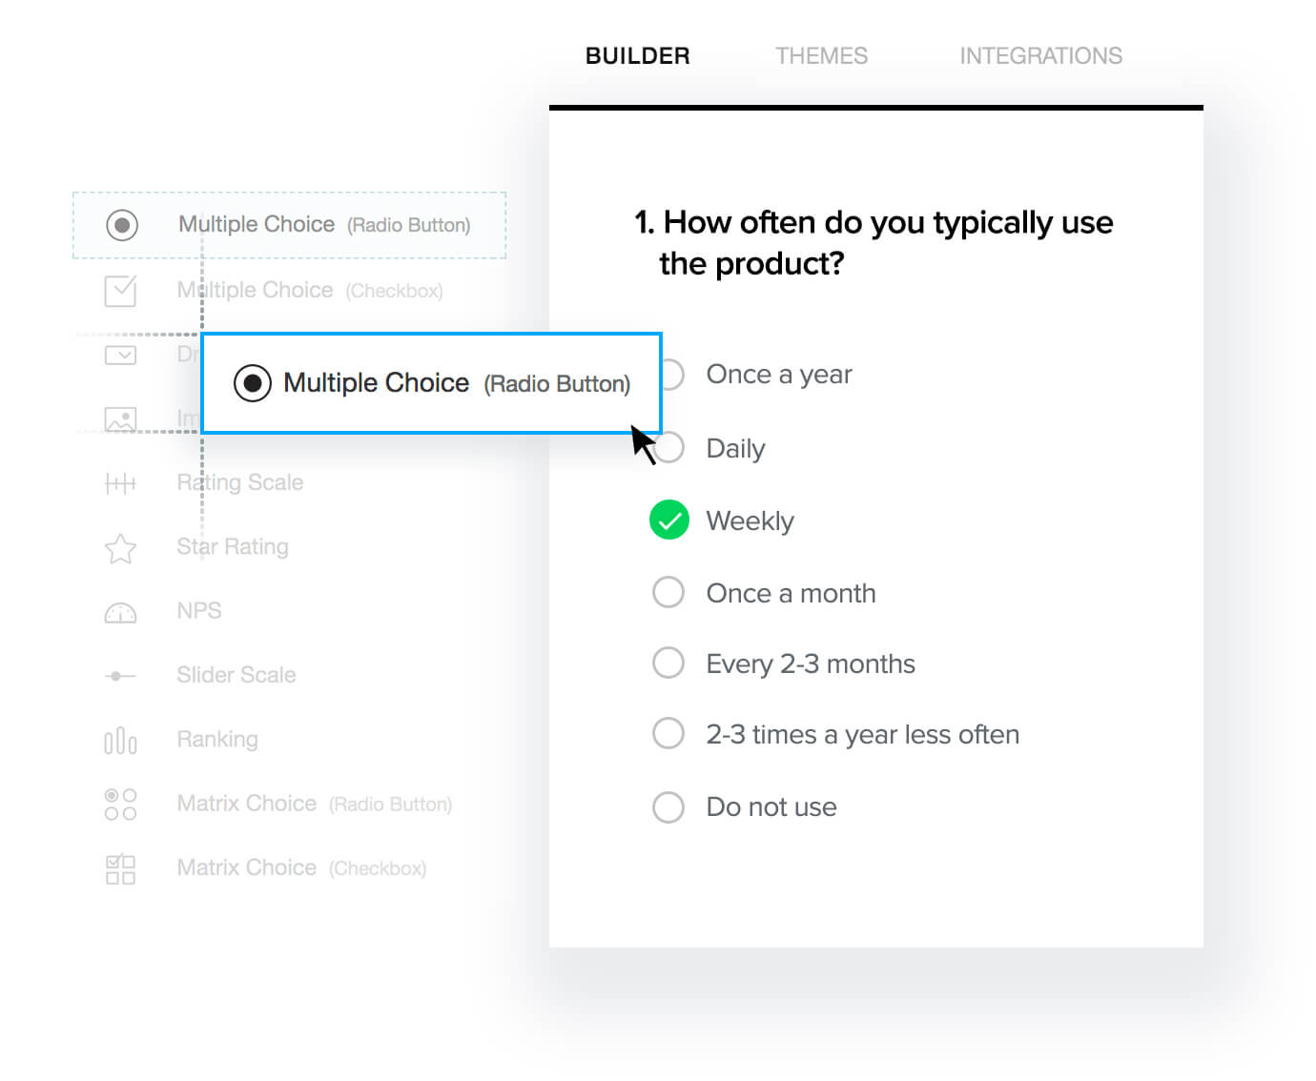Choose the Ranking bars icon

[x=120, y=741]
